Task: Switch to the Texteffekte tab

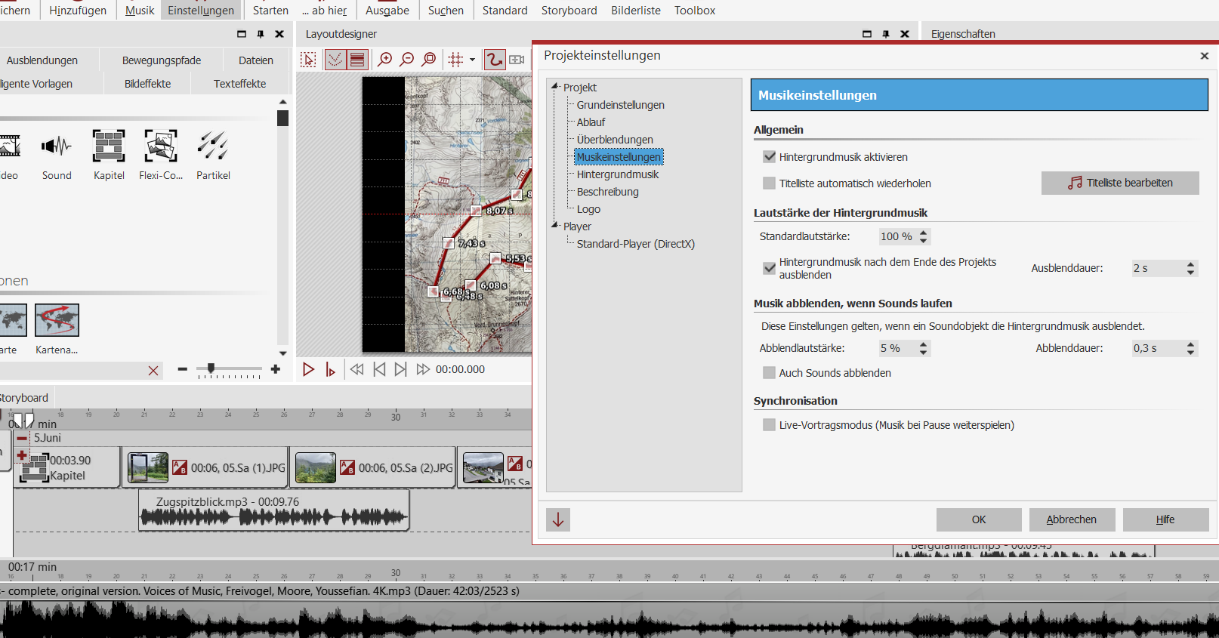Action: 239,84
